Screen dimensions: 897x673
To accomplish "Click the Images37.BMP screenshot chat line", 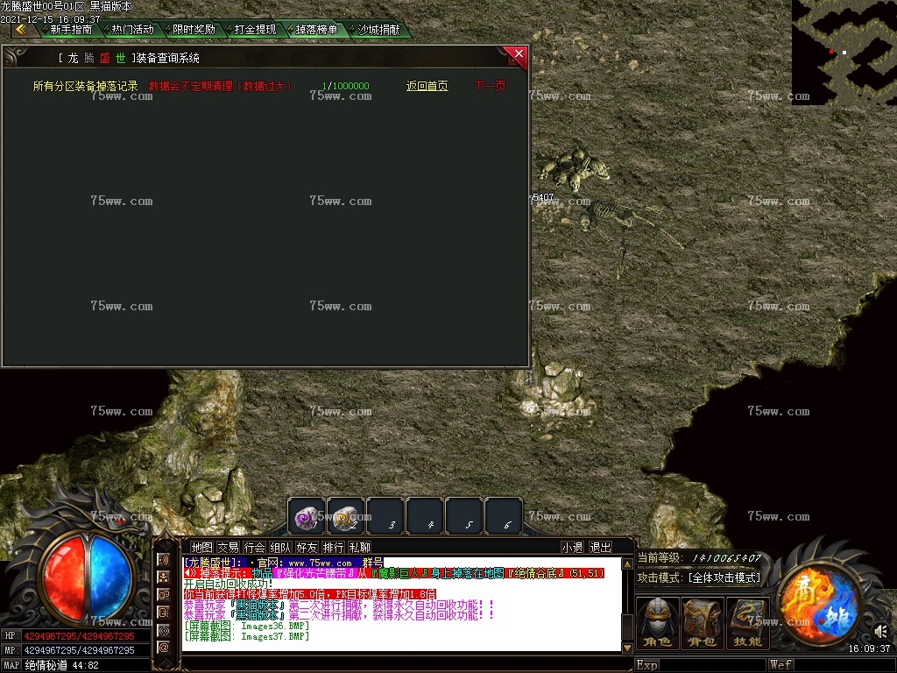I will (246, 636).
